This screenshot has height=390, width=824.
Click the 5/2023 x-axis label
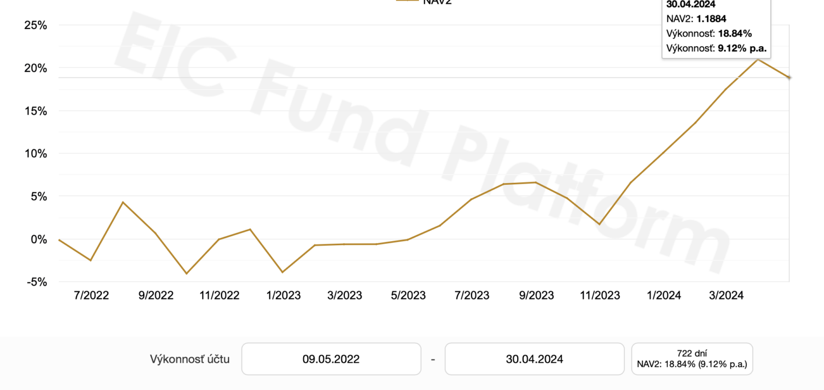coord(408,295)
